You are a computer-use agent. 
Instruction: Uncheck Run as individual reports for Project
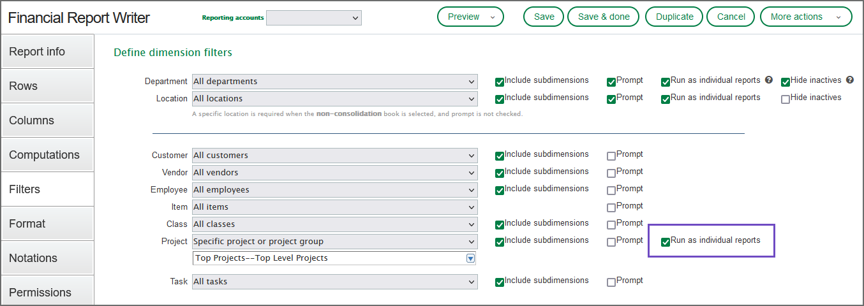pyautogui.click(x=666, y=242)
